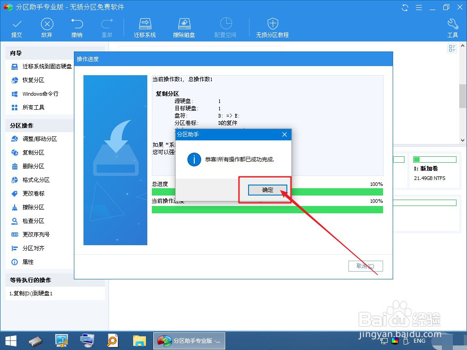
Task: Launch 迁移系统到固态硬盘 wizard
Action: (42, 67)
